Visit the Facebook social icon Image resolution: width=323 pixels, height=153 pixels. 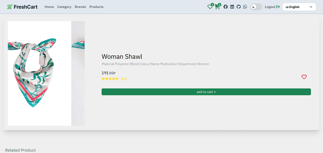pyautogui.click(x=226, y=7)
